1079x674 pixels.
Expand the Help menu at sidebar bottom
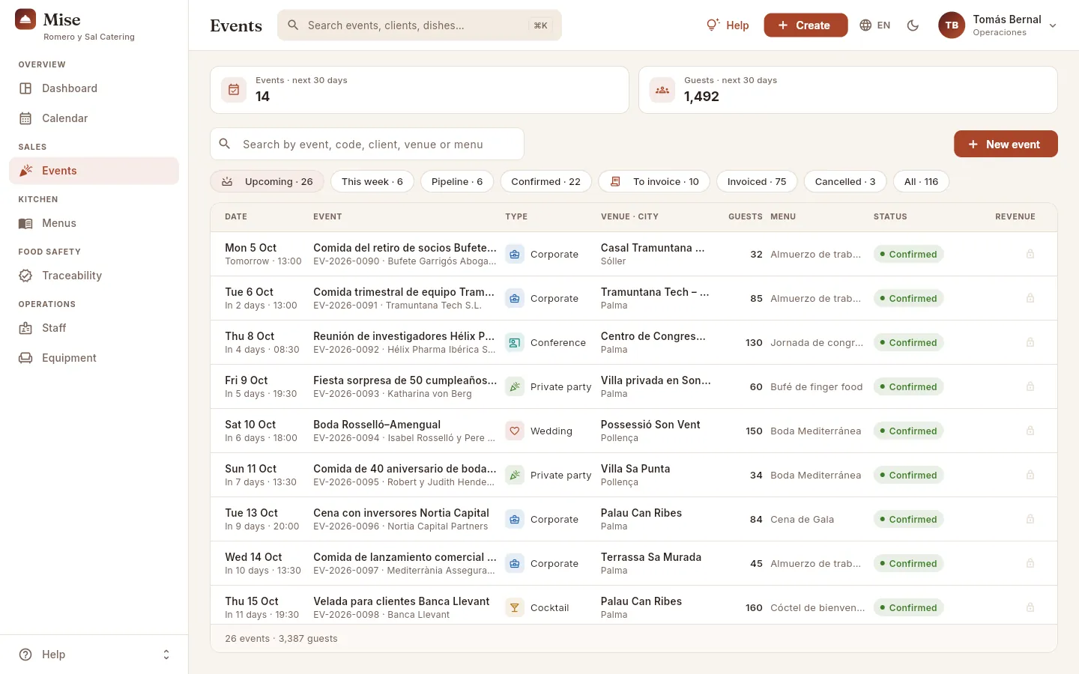coord(94,655)
